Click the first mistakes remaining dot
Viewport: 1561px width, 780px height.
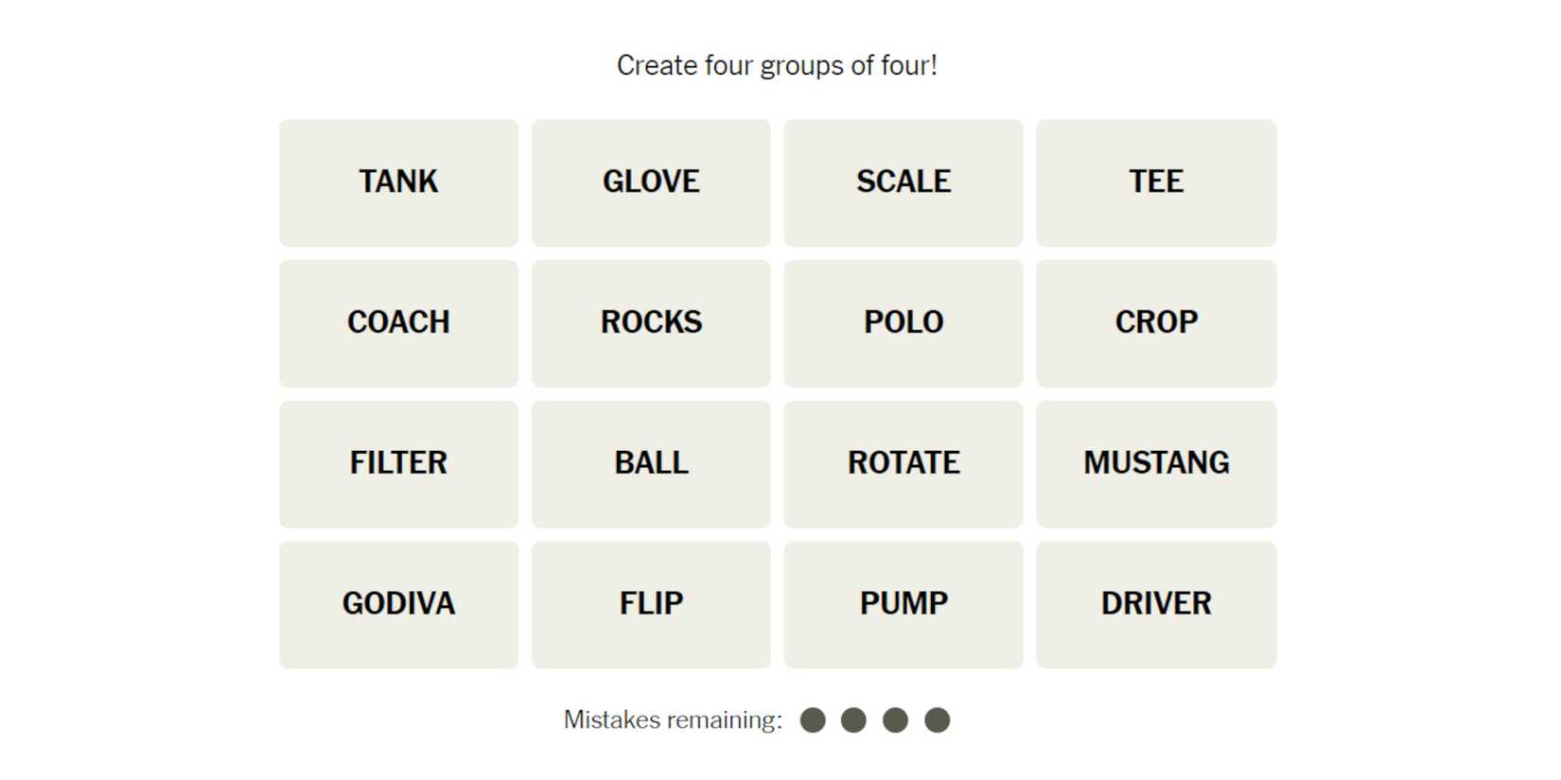click(813, 720)
